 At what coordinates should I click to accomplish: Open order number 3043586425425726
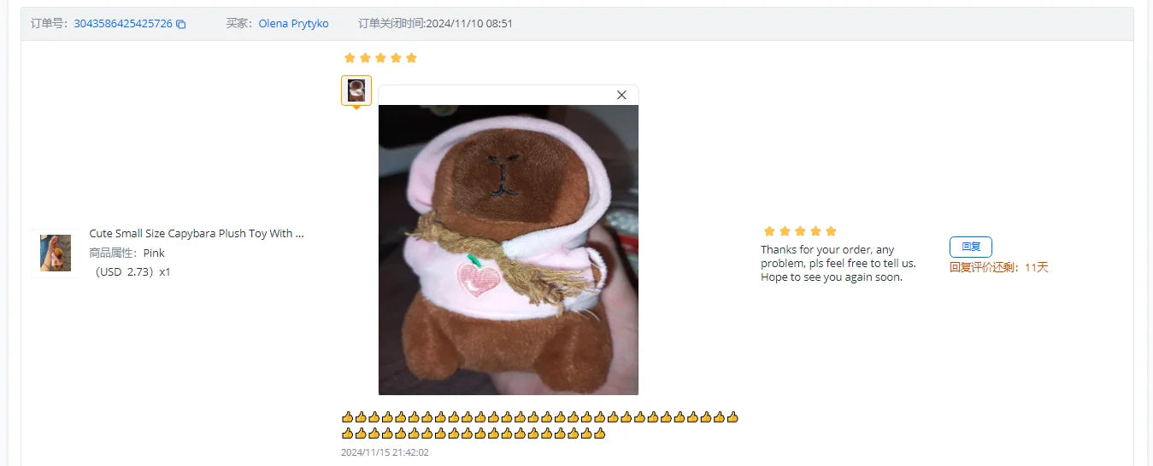123,24
